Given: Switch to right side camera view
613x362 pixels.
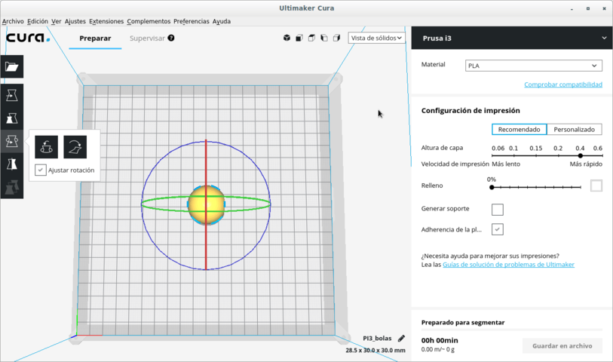Looking at the screenshot, I should pos(336,38).
